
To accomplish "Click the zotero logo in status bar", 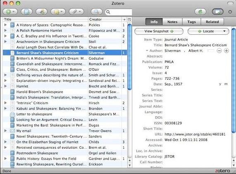I will pyautogui.click(x=222, y=171).
